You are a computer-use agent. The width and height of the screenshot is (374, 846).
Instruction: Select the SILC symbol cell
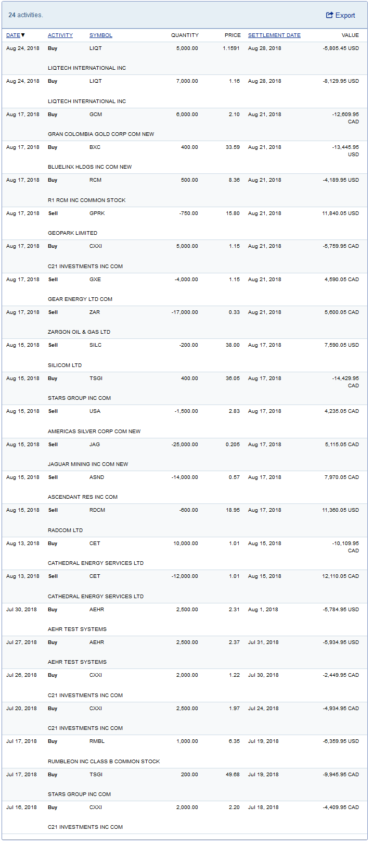click(x=95, y=345)
